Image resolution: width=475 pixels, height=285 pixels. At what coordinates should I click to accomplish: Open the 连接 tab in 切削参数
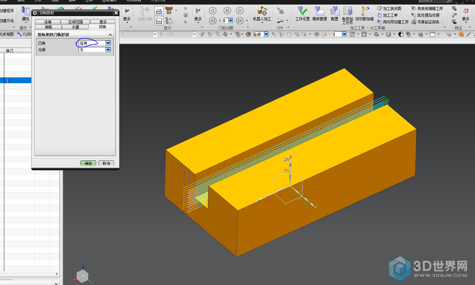(48, 22)
